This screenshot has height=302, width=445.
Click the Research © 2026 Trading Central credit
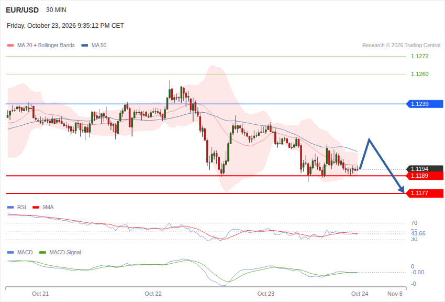tap(402, 46)
